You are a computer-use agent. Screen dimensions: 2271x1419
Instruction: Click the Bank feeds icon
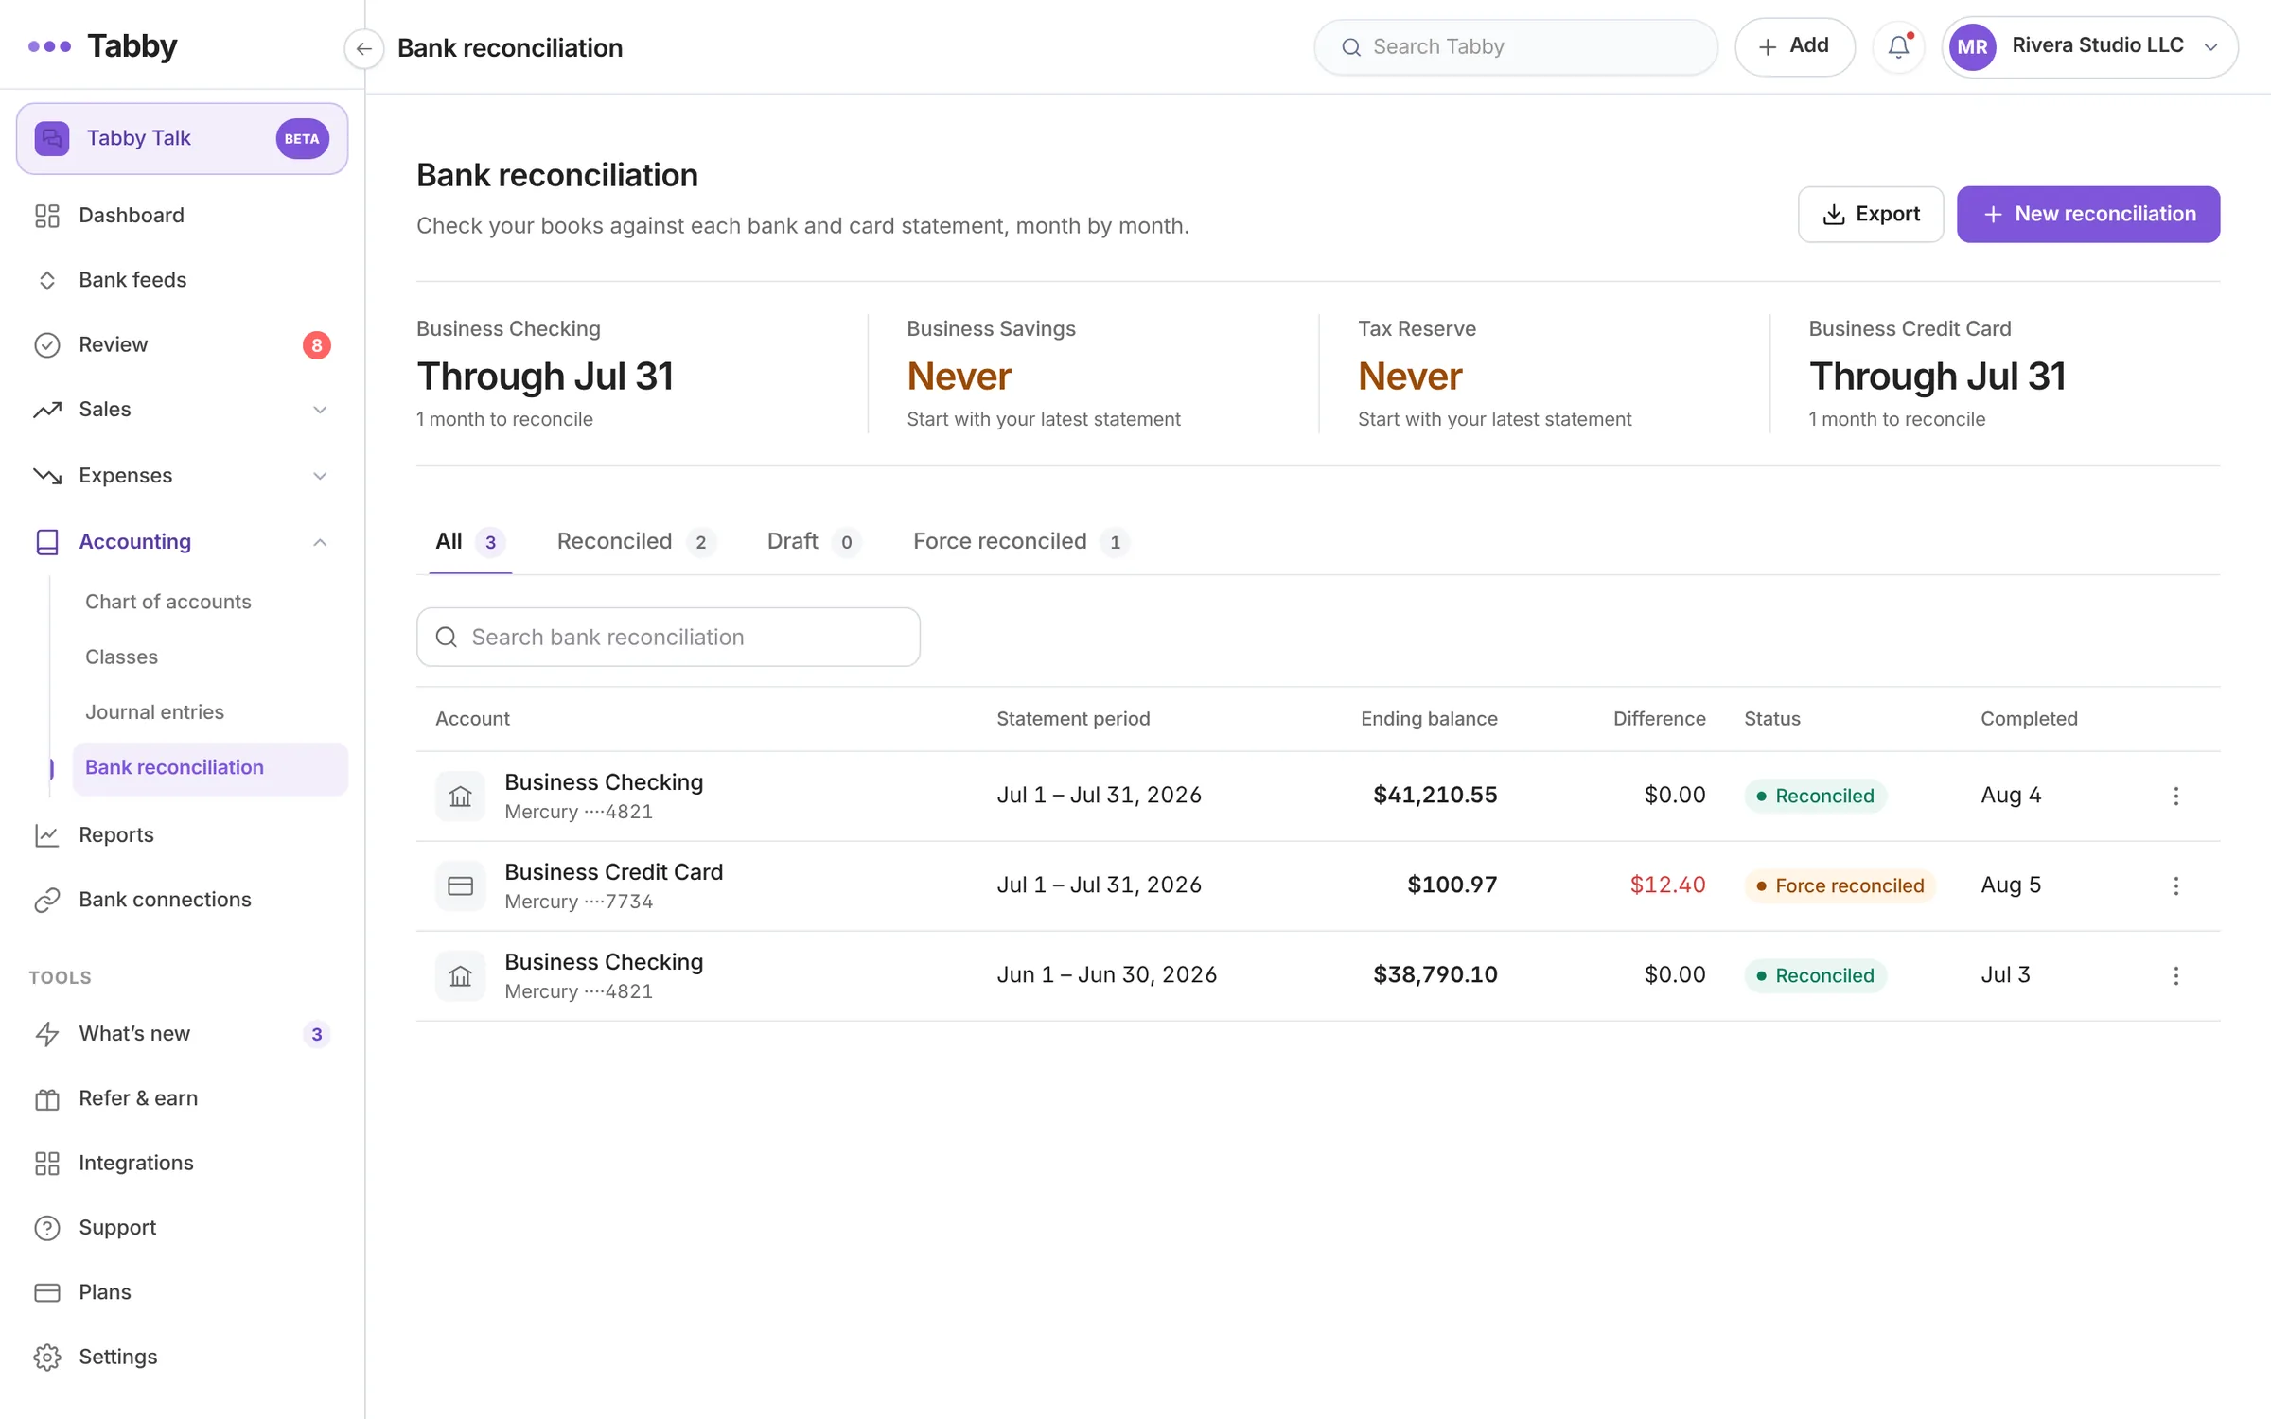point(47,280)
